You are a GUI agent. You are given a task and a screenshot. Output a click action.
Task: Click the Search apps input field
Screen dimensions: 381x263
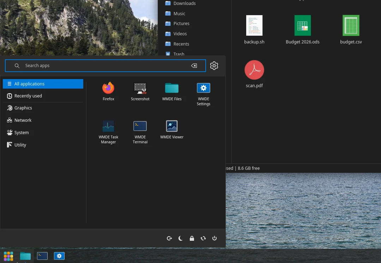[x=105, y=66]
